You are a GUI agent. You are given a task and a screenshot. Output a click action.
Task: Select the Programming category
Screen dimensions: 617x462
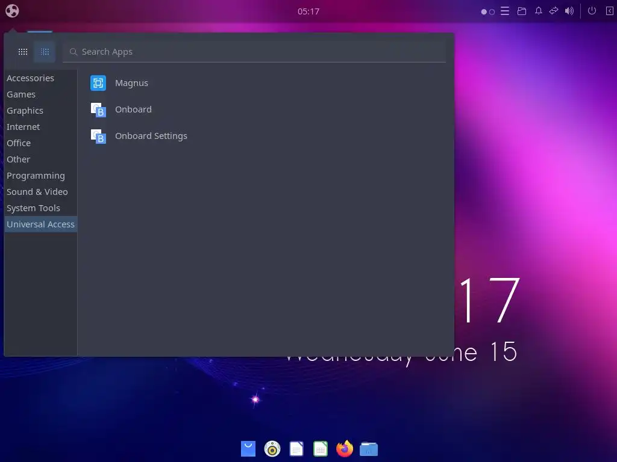point(40,176)
